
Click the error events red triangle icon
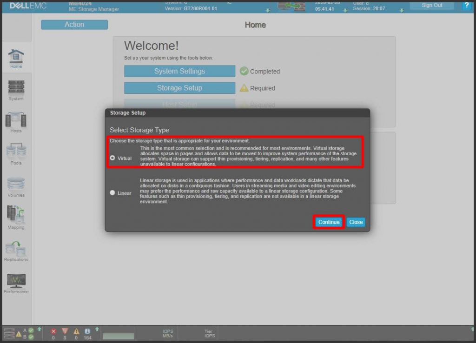(65, 331)
